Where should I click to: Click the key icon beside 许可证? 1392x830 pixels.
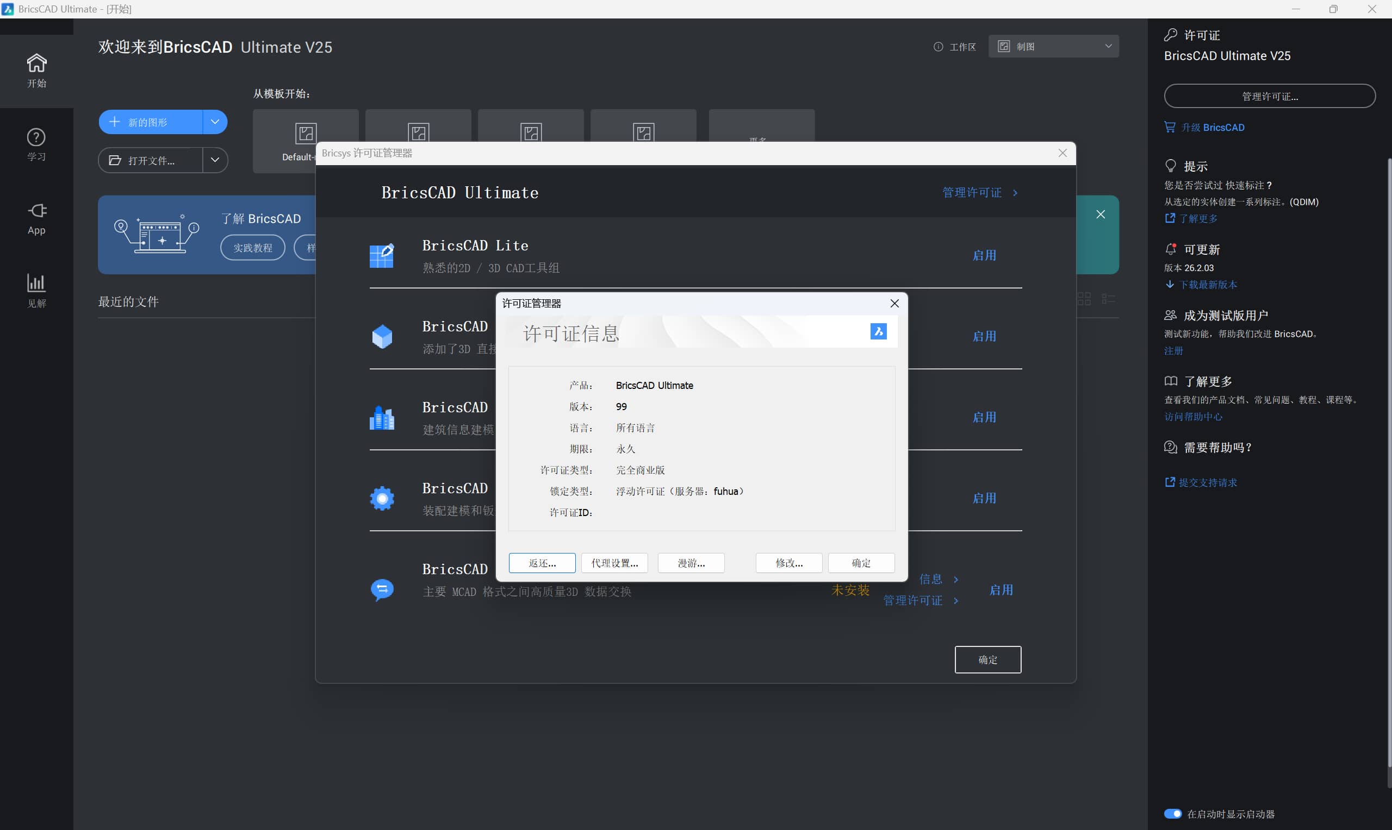click(x=1170, y=35)
